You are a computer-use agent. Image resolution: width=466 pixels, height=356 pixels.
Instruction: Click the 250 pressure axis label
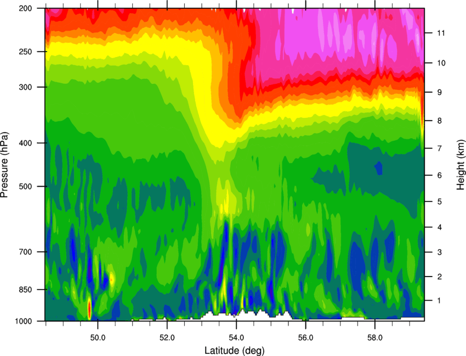click(x=26, y=51)
